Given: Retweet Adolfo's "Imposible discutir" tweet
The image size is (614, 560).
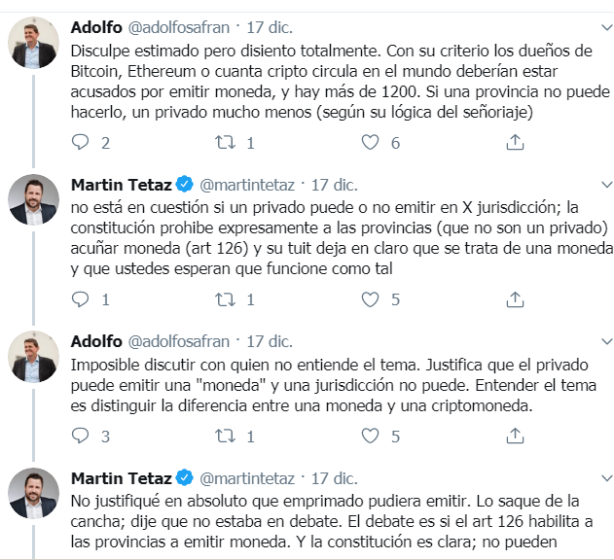Looking at the screenshot, I should click(x=226, y=437).
